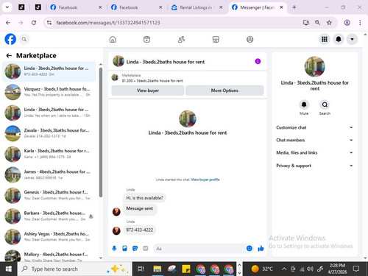Open Ashley Vegas 3beds,2baths chat
368x276 pixels.
click(x=49, y=236)
